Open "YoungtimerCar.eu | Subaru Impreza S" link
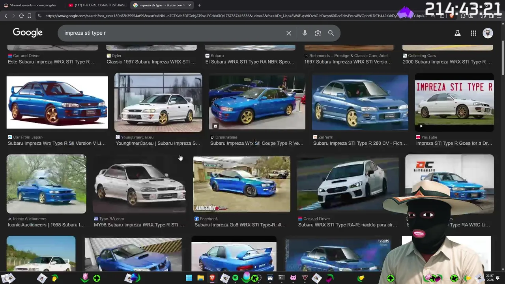 point(158,144)
